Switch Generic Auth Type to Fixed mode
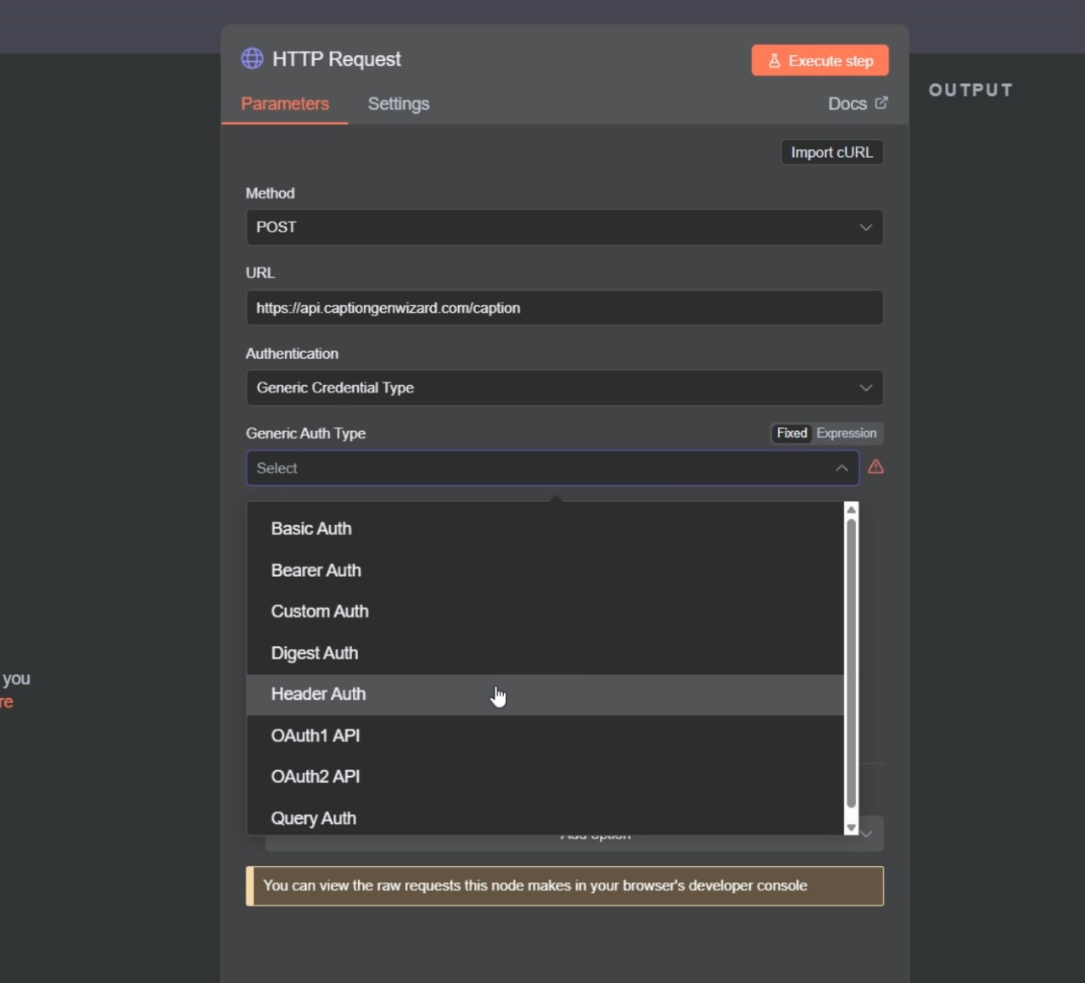The image size is (1085, 983). pos(791,433)
